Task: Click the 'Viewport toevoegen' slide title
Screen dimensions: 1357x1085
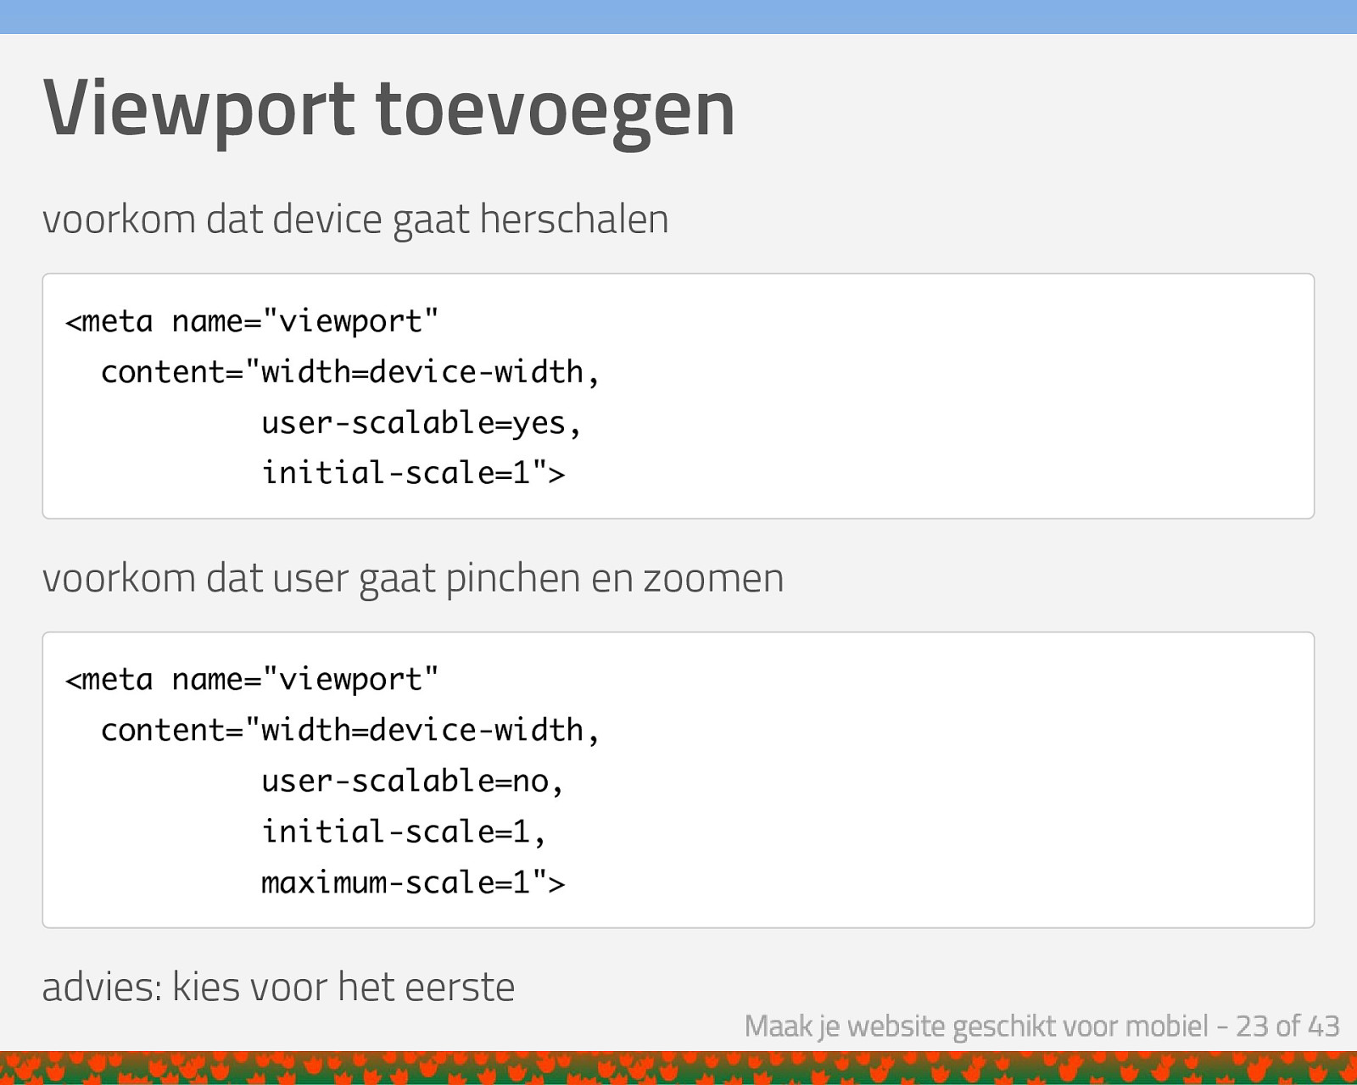Action: [388, 108]
